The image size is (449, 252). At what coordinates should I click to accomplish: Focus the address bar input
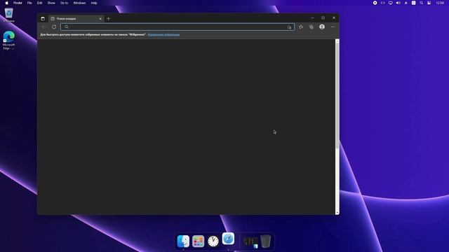click(x=177, y=27)
